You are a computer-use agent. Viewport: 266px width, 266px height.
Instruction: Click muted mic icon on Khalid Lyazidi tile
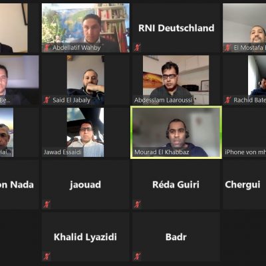[x=47, y=257]
